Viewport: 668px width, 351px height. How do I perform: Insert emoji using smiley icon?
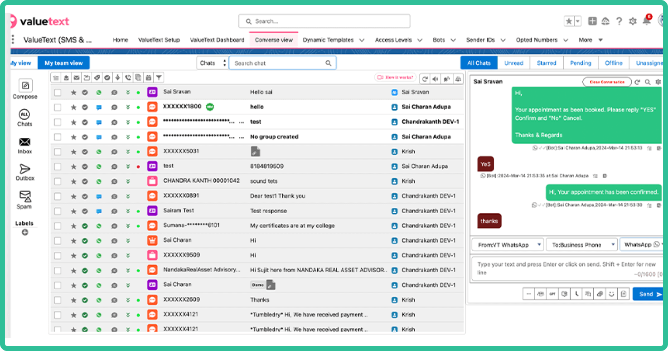[611, 294]
